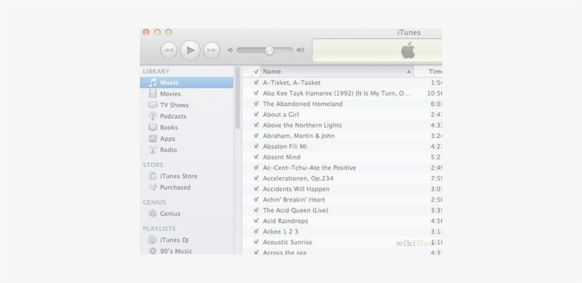Click the volume slider knob
Viewport: 582px width, 283px height.
(x=269, y=50)
